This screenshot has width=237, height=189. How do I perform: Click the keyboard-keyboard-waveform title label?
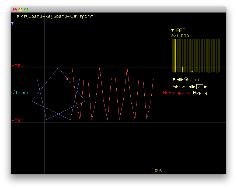click(57, 16)
